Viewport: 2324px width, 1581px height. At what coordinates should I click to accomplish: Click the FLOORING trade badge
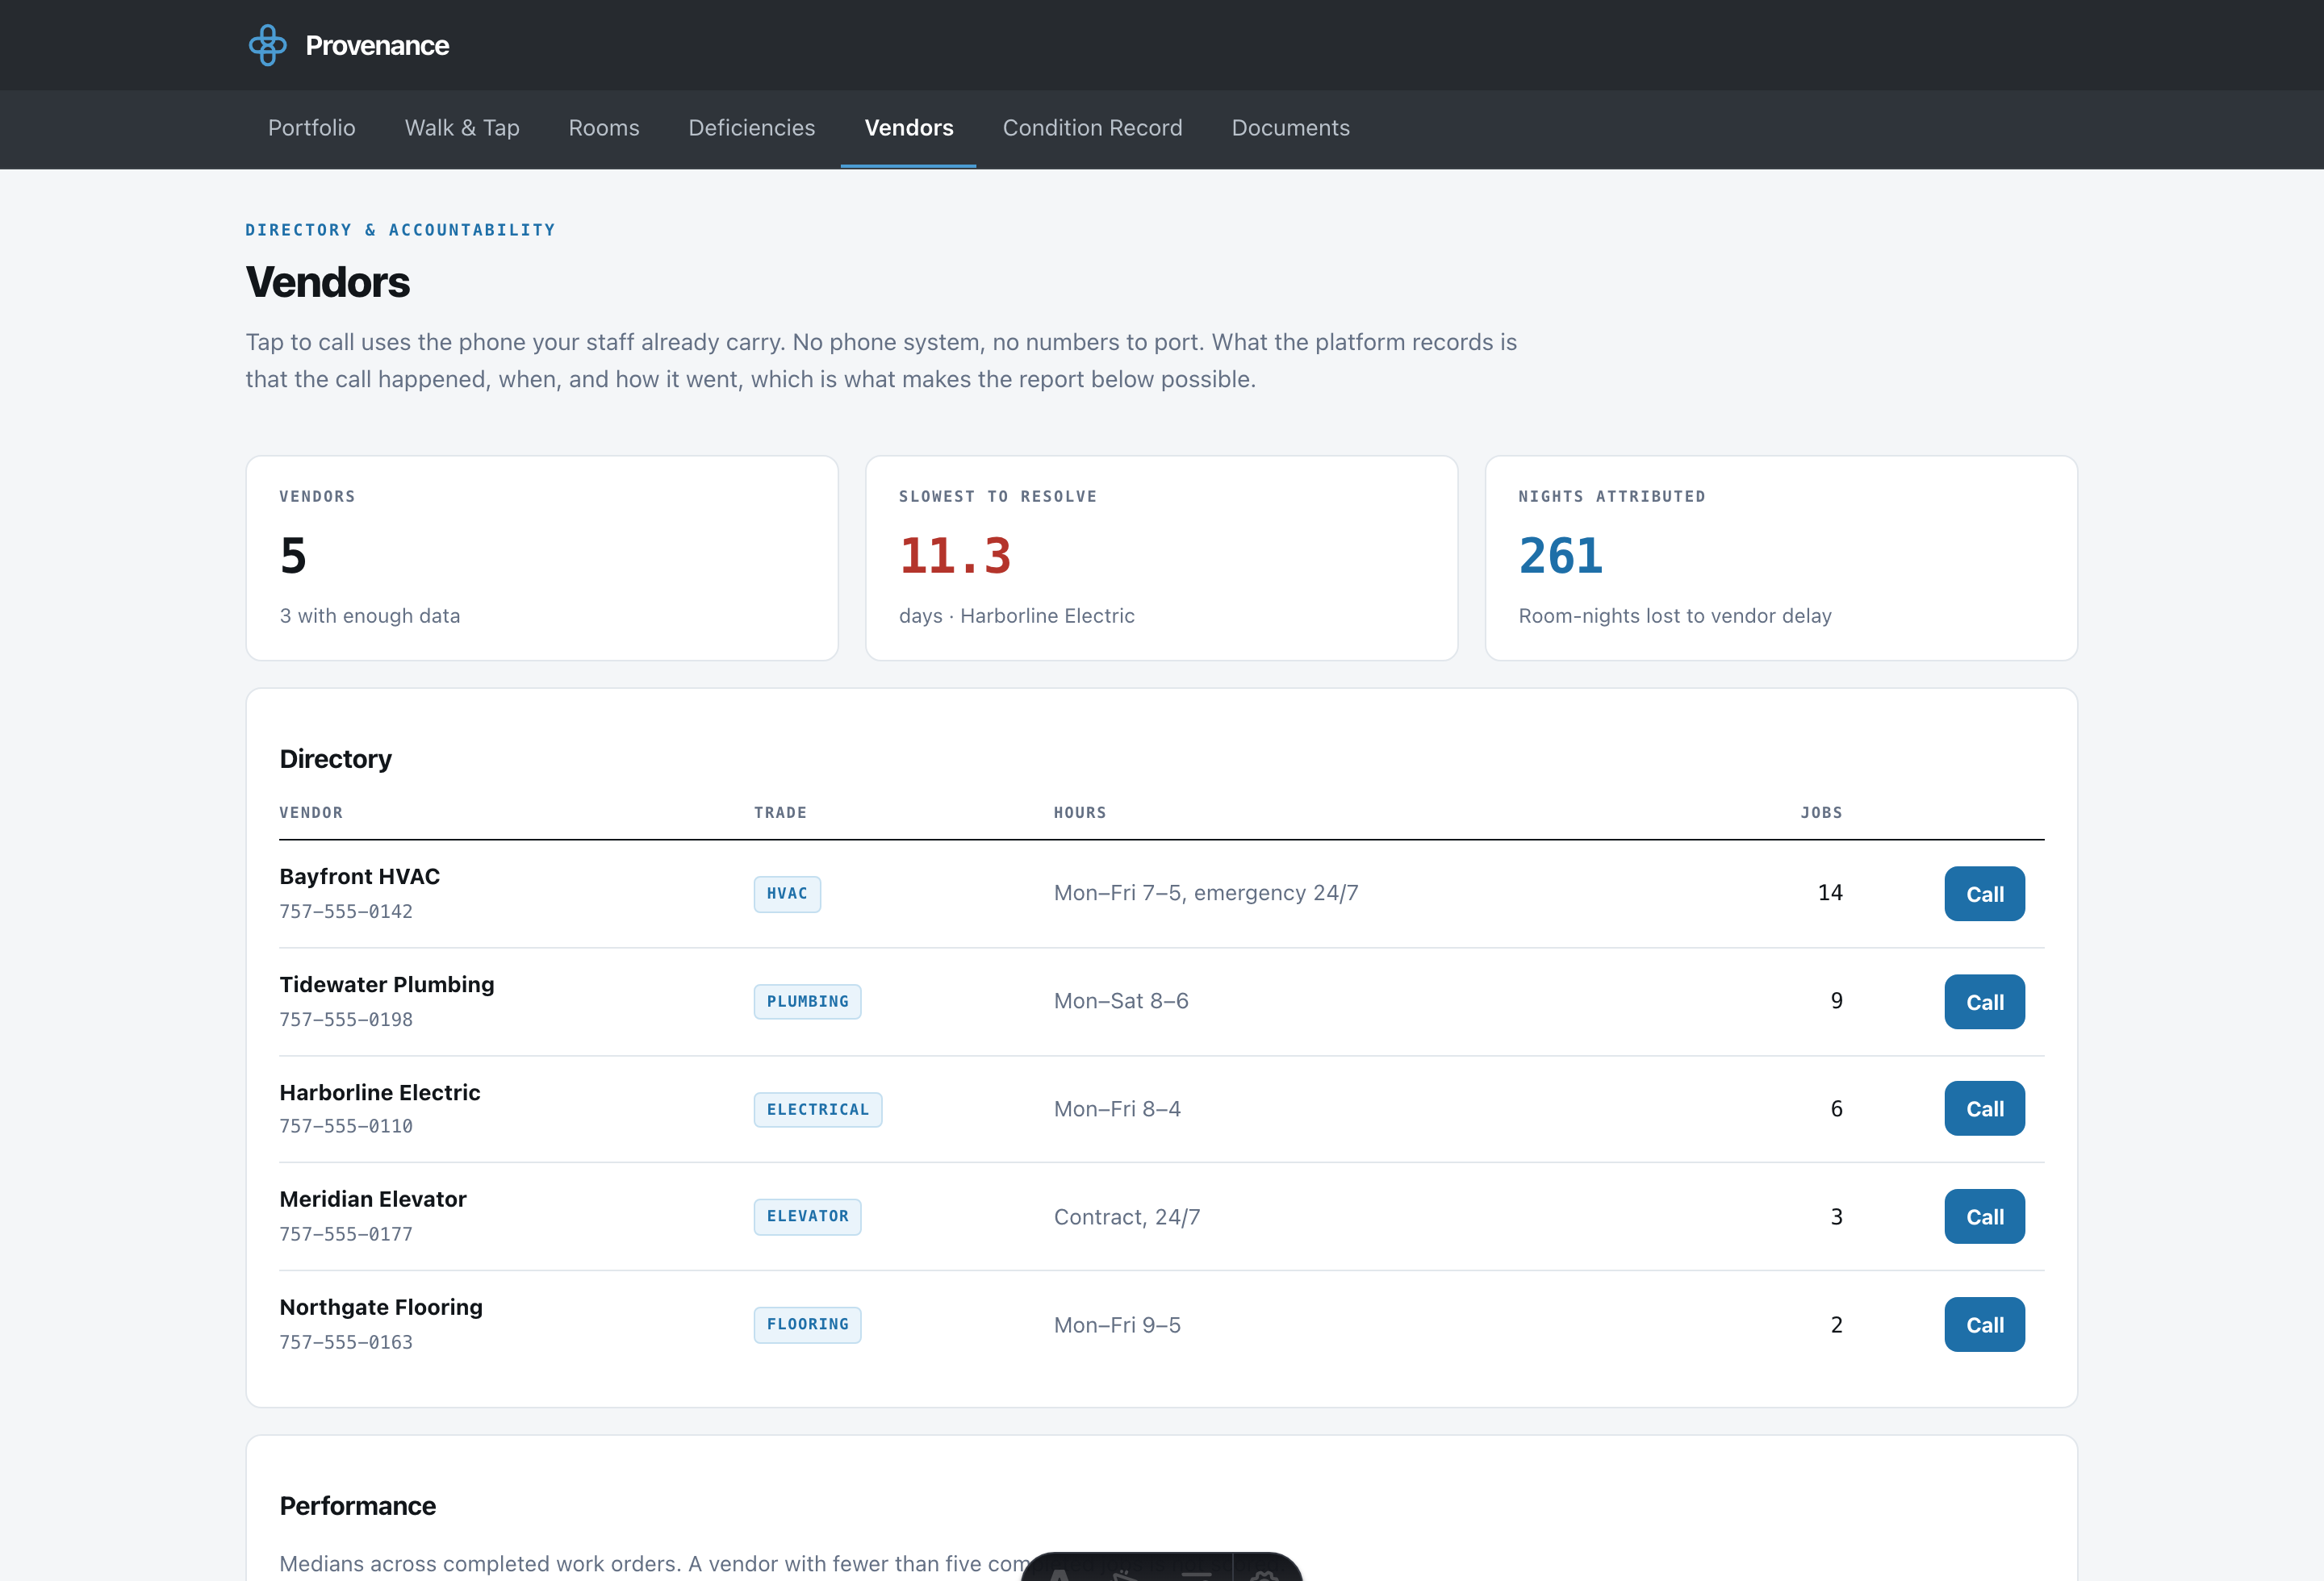(x=807, y=1324)
